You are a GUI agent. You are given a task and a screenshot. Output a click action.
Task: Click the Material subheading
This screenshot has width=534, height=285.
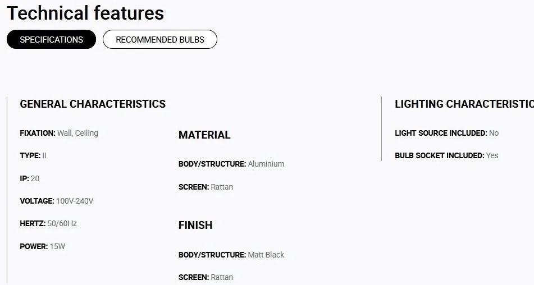point(204,135)
